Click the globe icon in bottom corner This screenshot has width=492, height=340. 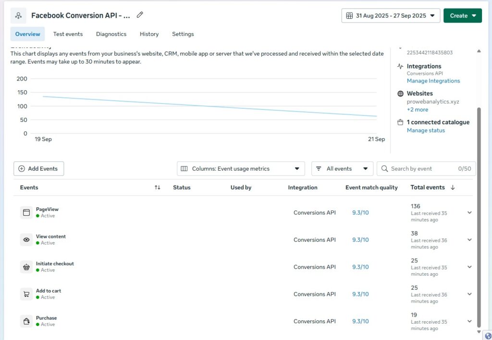(488, 336)
